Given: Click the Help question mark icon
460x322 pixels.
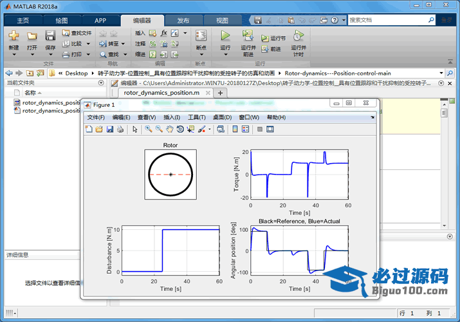Looking at the screenshot, I should [x=335, y=20].
